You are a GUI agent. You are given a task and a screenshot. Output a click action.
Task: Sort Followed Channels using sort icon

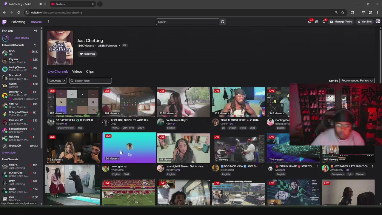coord(35,45)
